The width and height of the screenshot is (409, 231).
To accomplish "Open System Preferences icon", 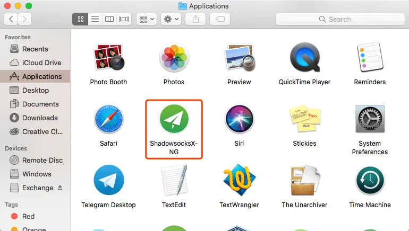I will click(370, 121).
